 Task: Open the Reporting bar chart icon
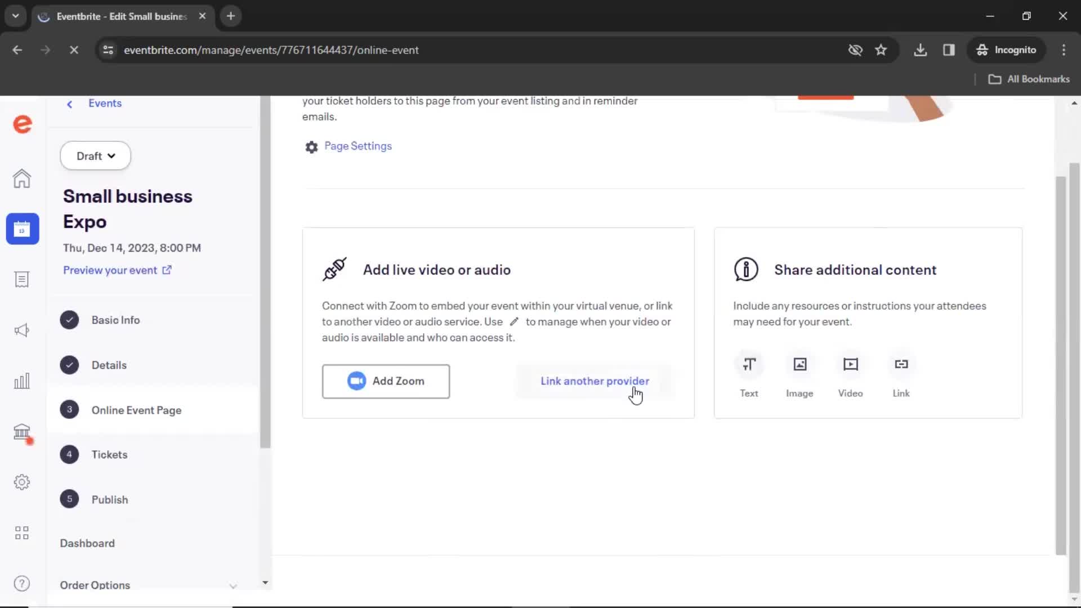coord(22,381)
